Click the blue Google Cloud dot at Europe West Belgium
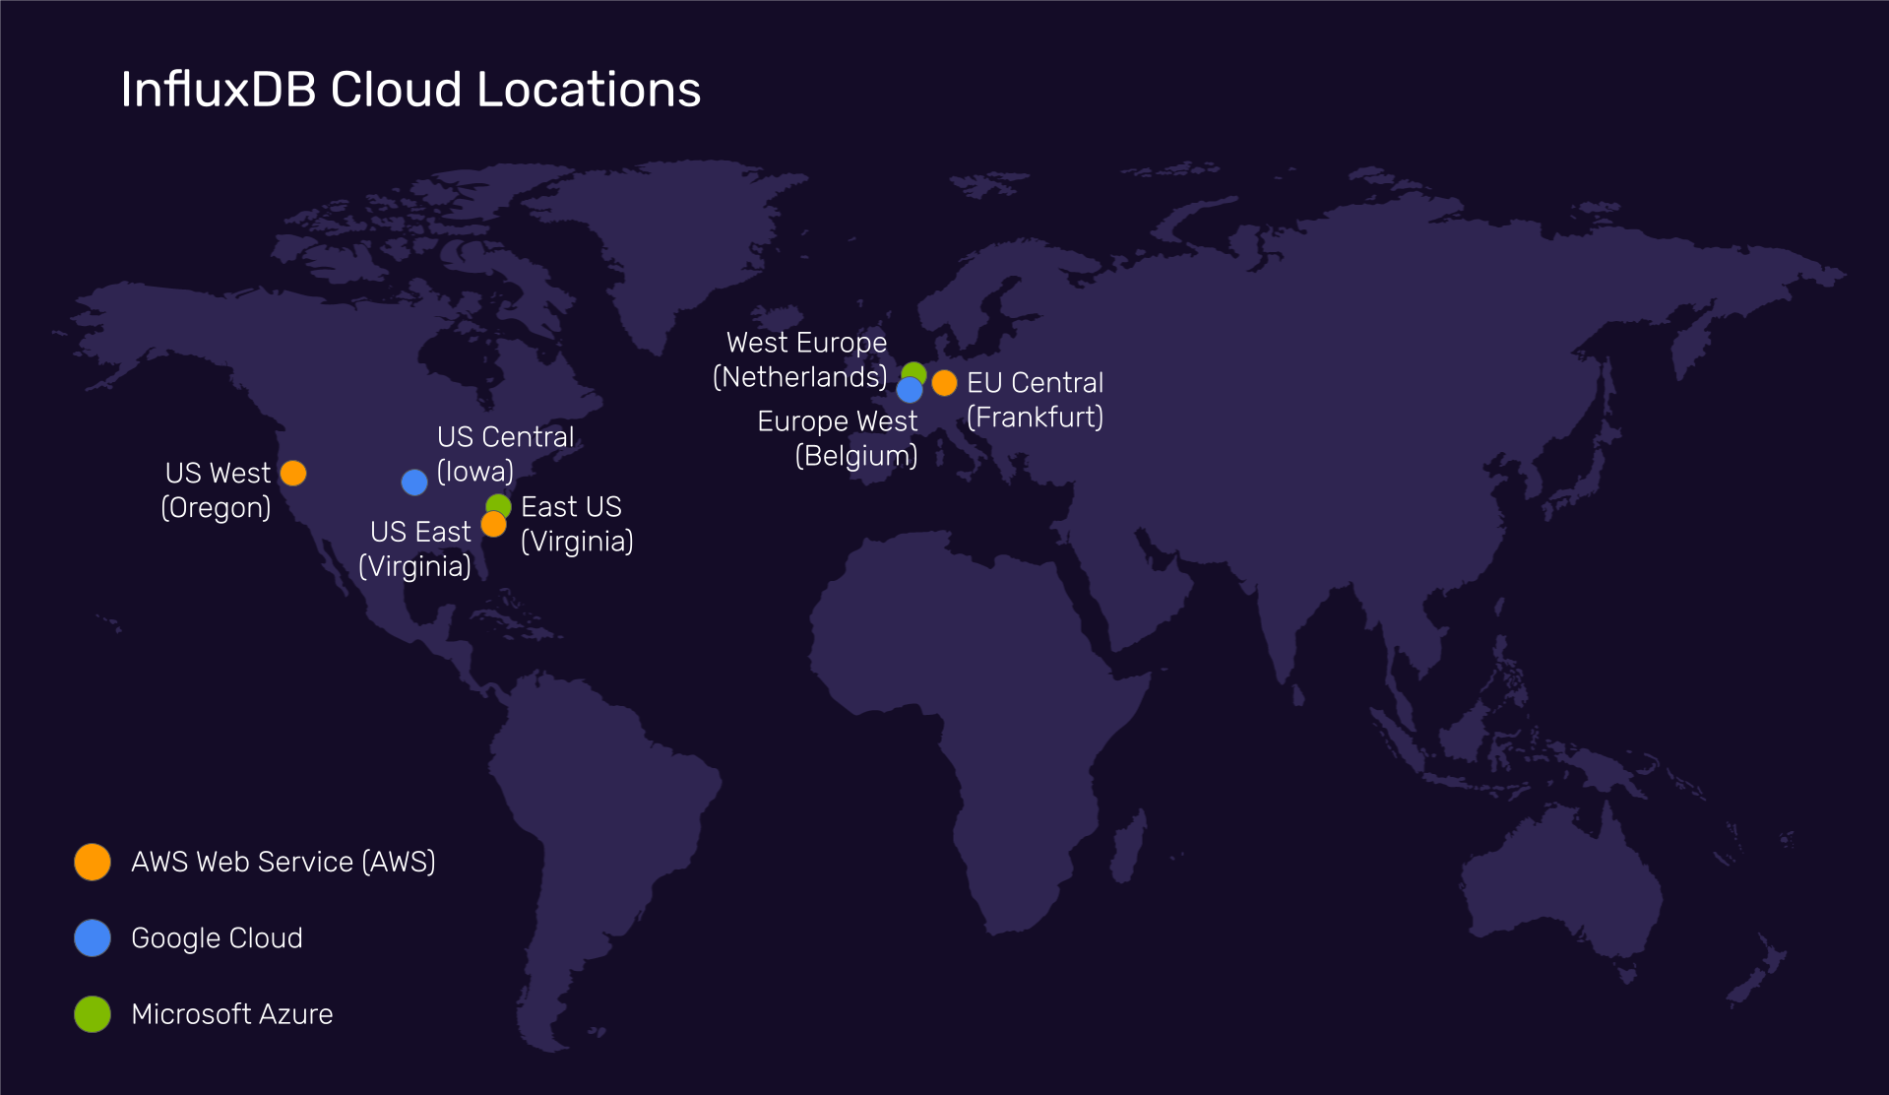 click(910, 390)
